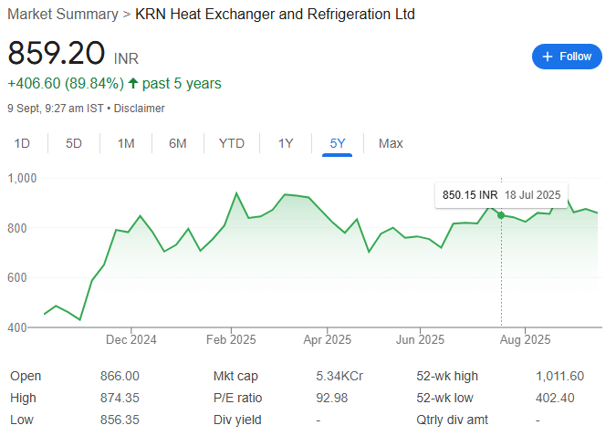Click the 52-wk low value 402.40
The height and width of the screenshot is (446, 616).
click(x=555, y=398)
